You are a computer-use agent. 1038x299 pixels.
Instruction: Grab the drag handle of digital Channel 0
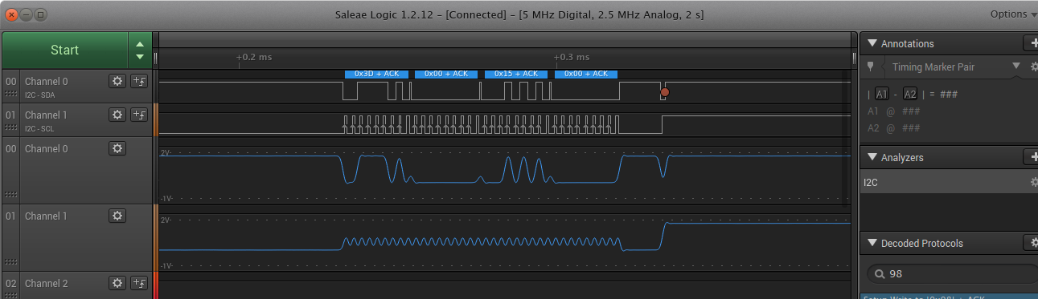pos(11,93)
